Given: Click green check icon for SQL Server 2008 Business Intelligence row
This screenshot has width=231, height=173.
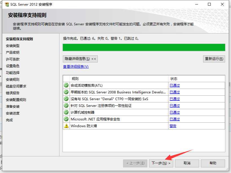Looking at the screenshot, I should point(66,92).
